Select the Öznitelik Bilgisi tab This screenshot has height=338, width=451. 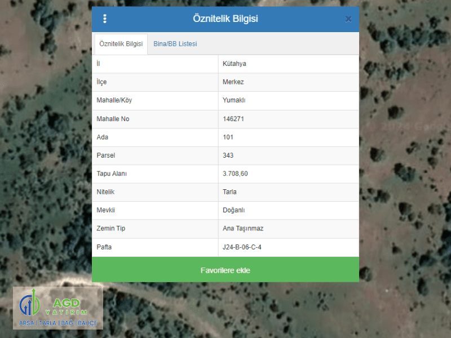coord(121,44)
